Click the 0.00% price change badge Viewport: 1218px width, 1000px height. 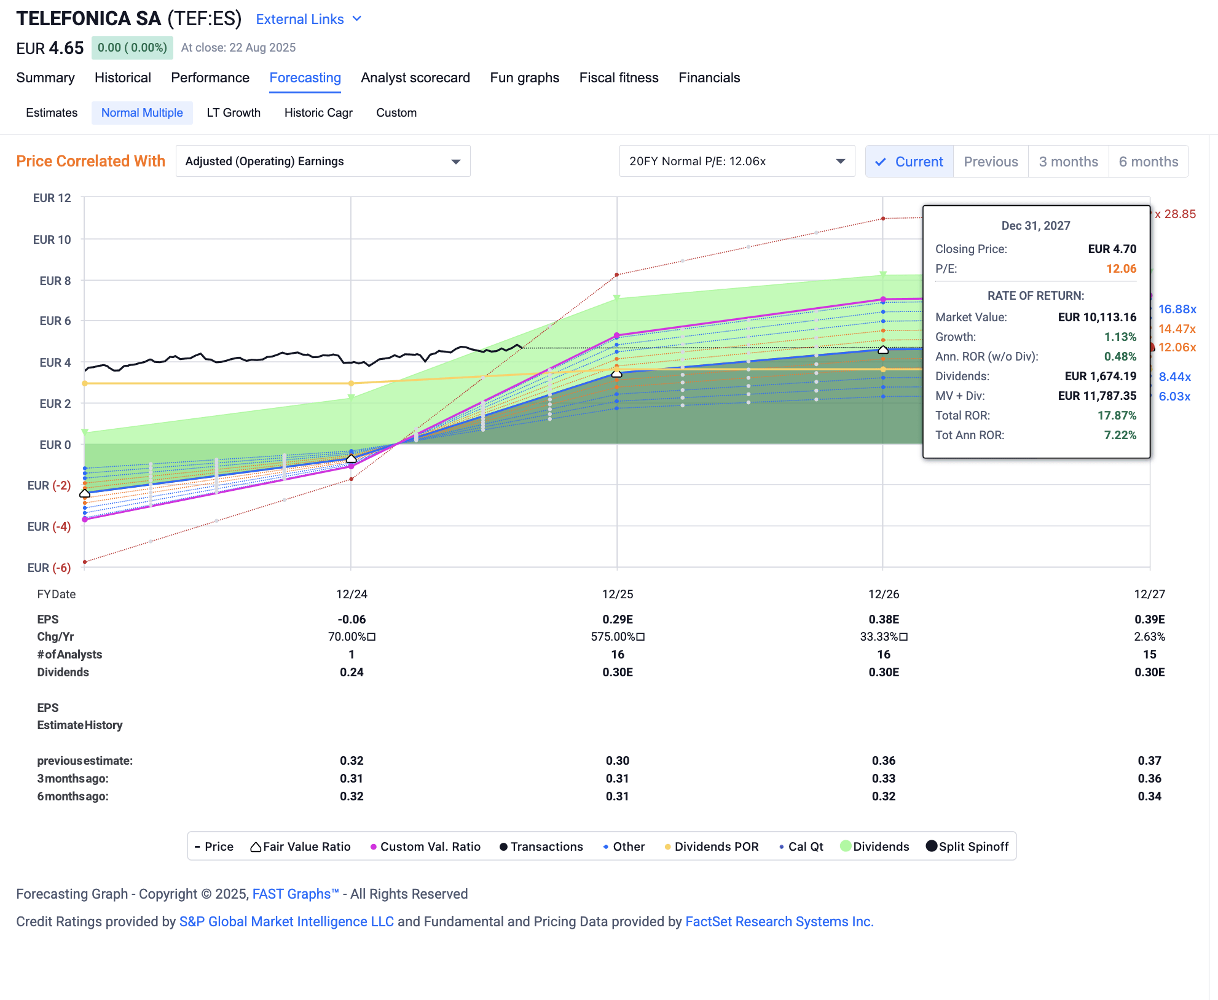[132, 47]
